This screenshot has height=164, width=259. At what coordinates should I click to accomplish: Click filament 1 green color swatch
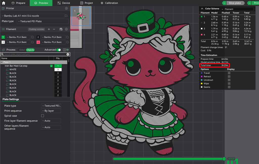pos(3,37)
